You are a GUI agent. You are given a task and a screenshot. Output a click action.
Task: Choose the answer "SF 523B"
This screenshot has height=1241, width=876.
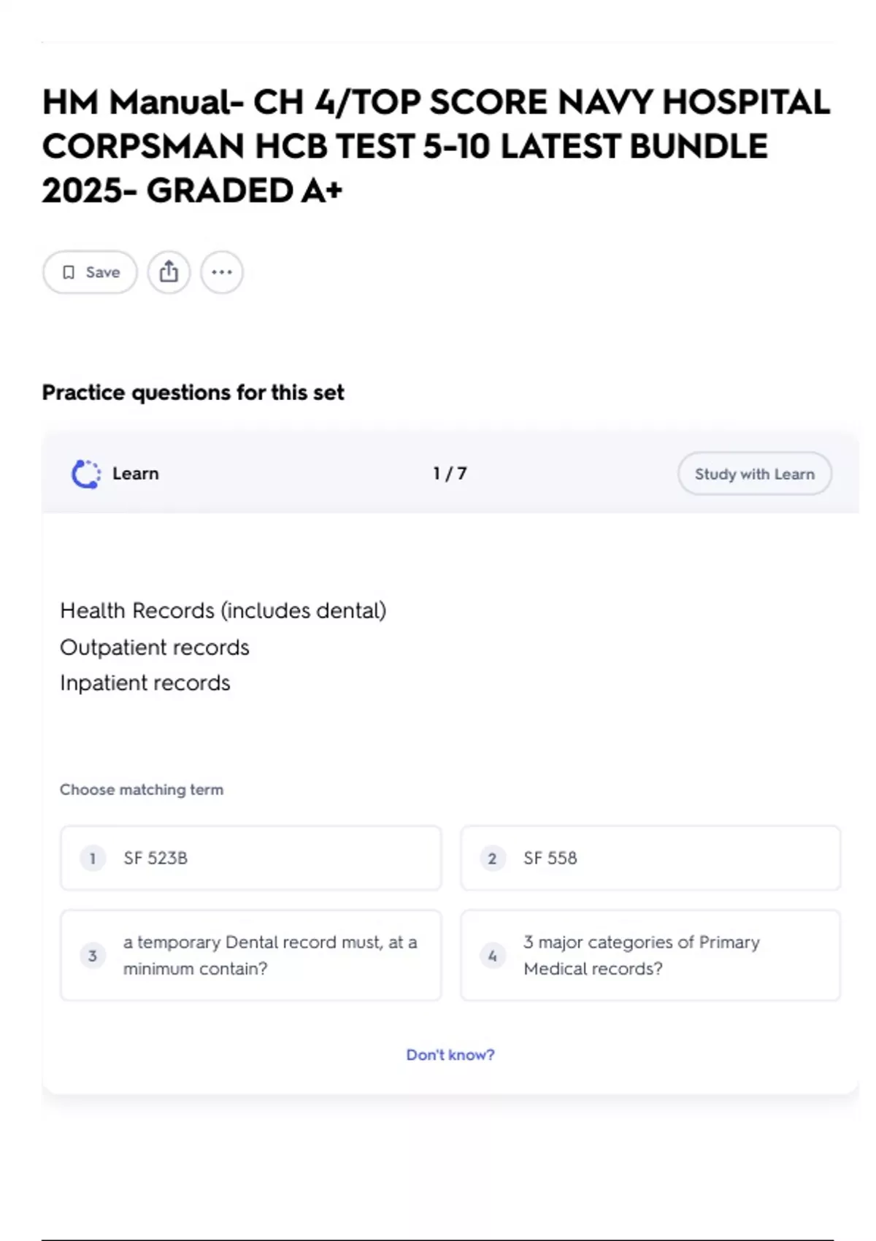[x=250, y=858]
